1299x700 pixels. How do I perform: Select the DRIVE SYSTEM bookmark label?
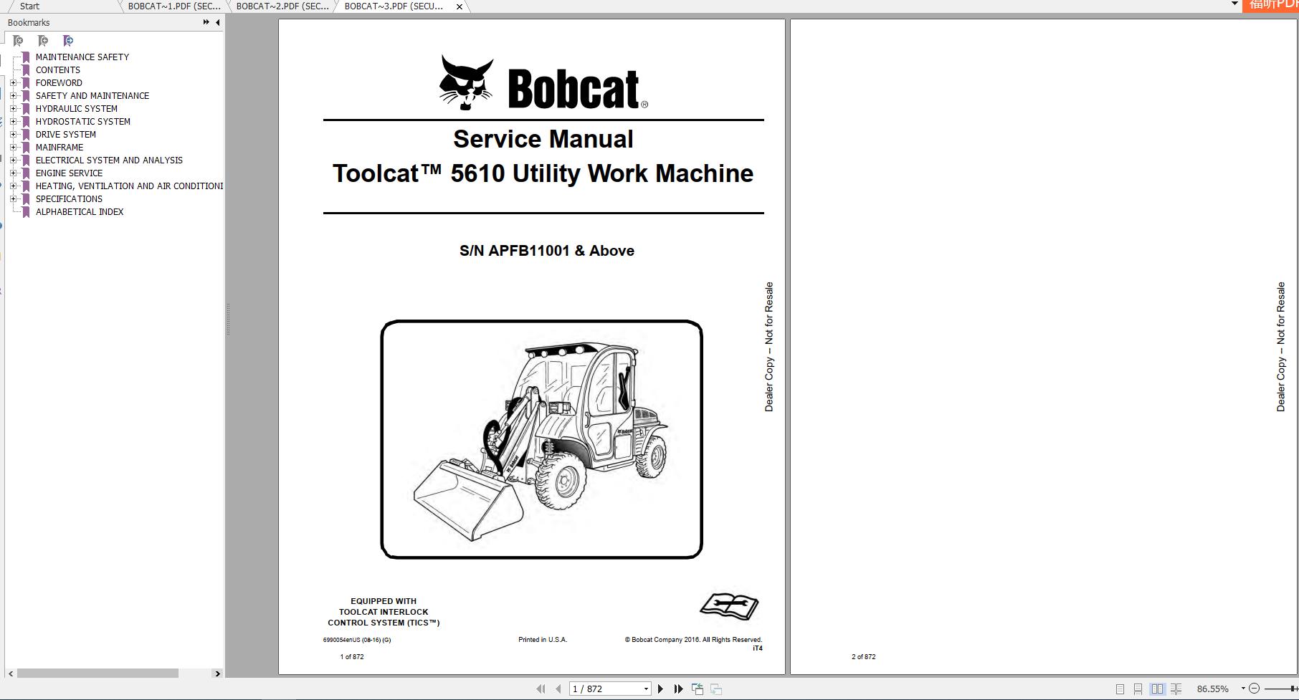point(66,134)
